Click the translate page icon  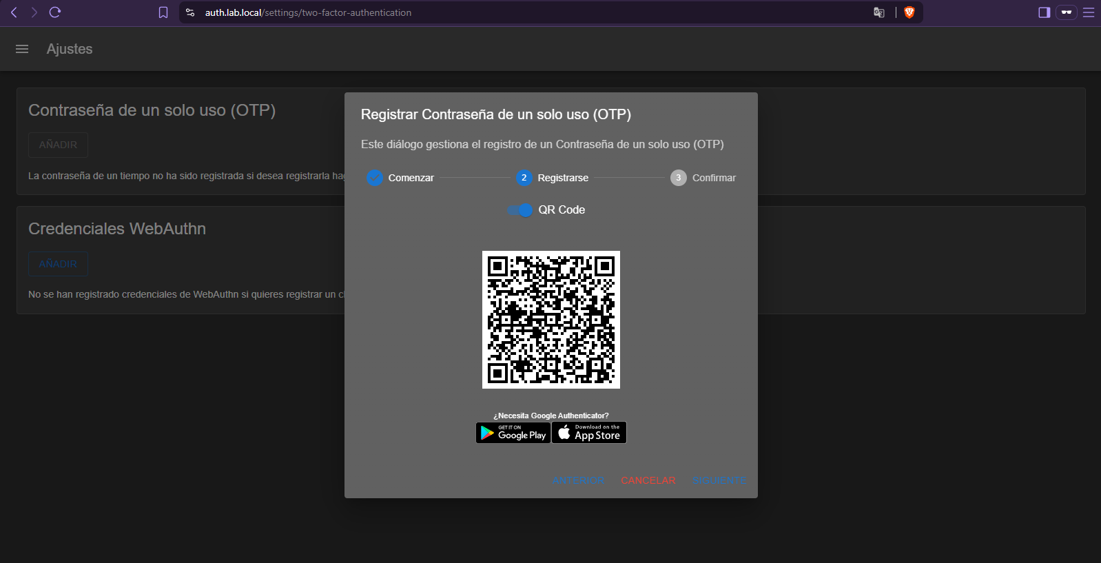pyautogui.click(x=879, y=12)
